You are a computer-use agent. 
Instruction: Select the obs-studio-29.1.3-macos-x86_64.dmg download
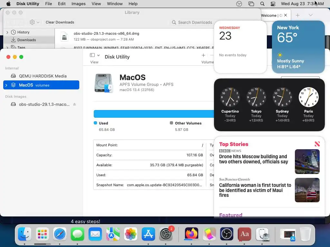(134, 36)
